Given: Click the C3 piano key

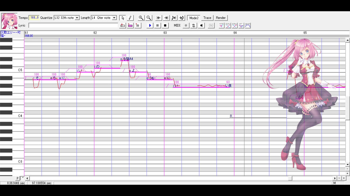Looking at the screenshot, I should [12, 162].
